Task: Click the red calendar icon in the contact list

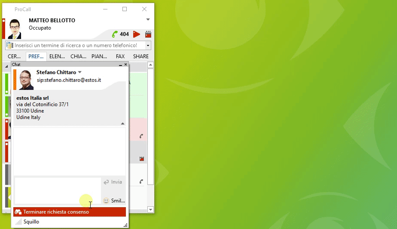Action: coord(142,159)
